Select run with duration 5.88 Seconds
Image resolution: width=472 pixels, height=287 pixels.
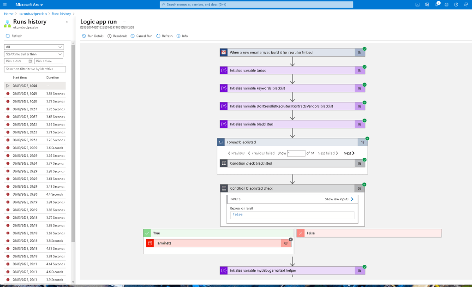pos(35,225)
